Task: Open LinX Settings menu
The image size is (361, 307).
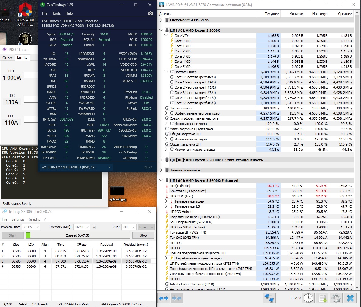Action: pos(18,219)
